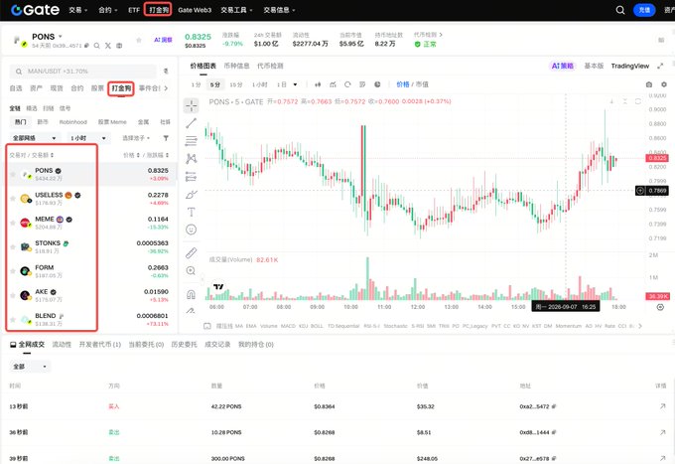Star the USELESS row
Screen dimensions: 675x464
(x=13, y=199)
